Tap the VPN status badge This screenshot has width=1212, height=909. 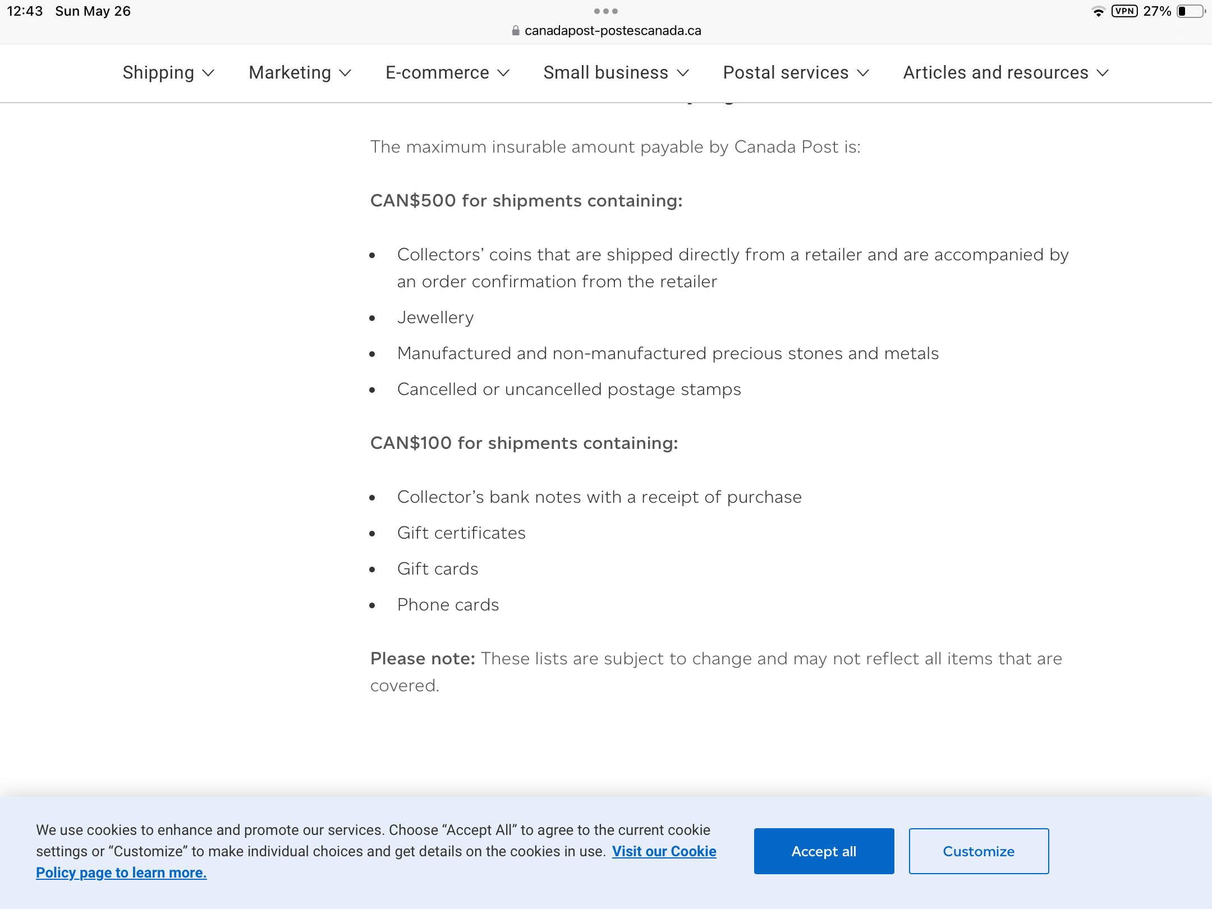click(1124, 11)
